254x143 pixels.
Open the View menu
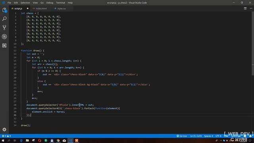tap(35, 3)
